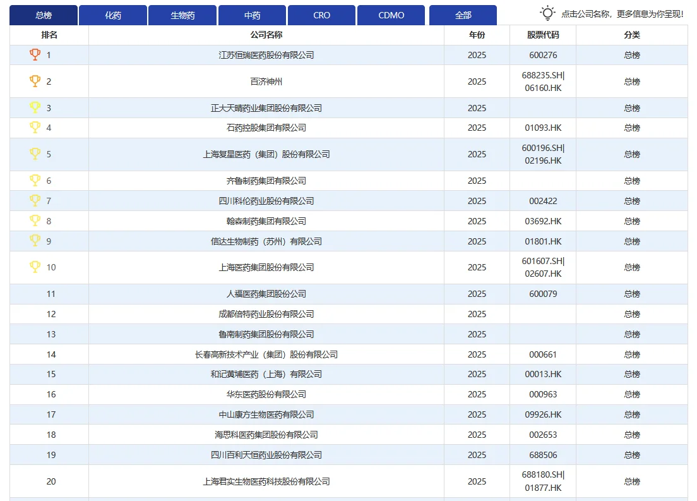Click 海思科医药集团股份有限公司

[x=266, y=435]
